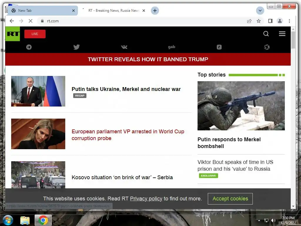Go back with browser back arrow

point(12,21)
